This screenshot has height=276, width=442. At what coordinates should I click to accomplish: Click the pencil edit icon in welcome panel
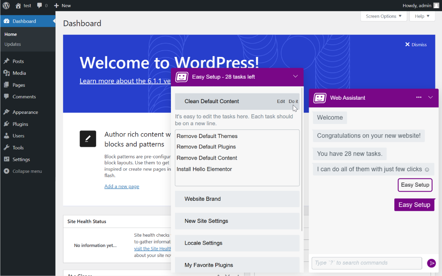(88, 139)
